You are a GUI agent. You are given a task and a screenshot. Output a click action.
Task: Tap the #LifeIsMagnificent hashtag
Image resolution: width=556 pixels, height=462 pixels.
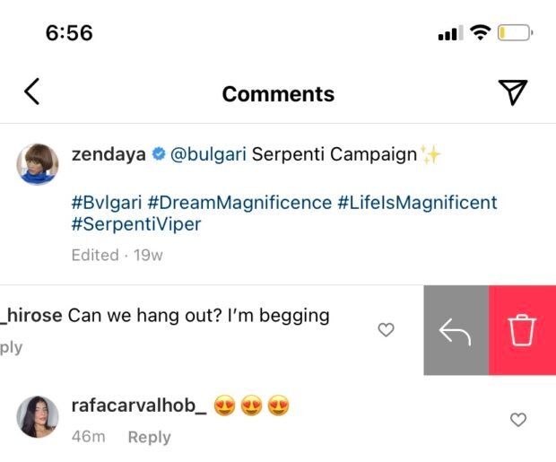(x=417, y=203)
